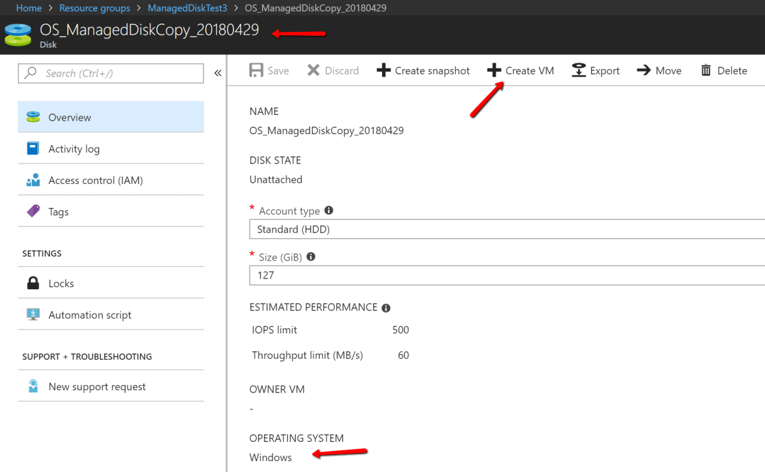Click the Size (GiB) info icon

[x=311, y=257]
